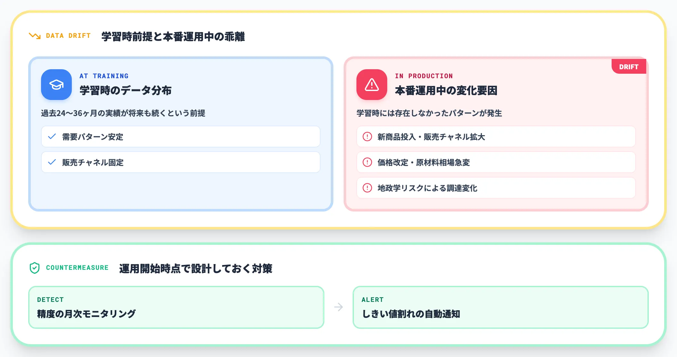Click the DATA DRIFT trend-down arrow icon
The height and width of the screenshot is (357, 677).
pyautogui.click(x=35, y=36)
